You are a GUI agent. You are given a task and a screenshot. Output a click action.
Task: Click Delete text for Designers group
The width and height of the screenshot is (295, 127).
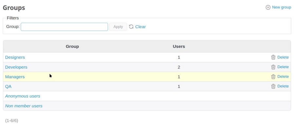point(283,57)
